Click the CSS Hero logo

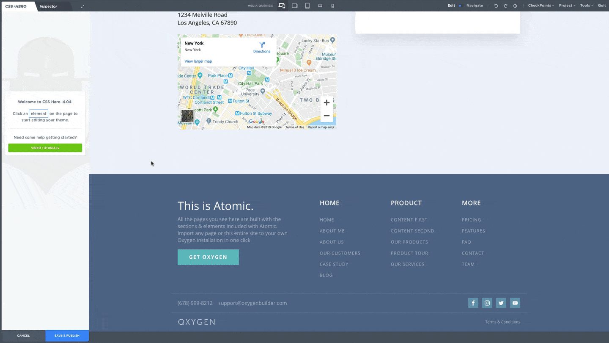coord(16,6)
